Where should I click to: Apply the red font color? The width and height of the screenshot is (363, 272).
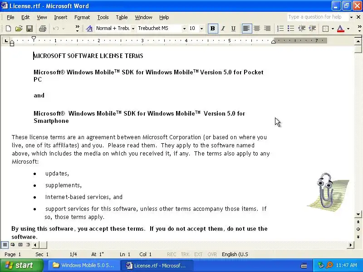tap(341, 29)
